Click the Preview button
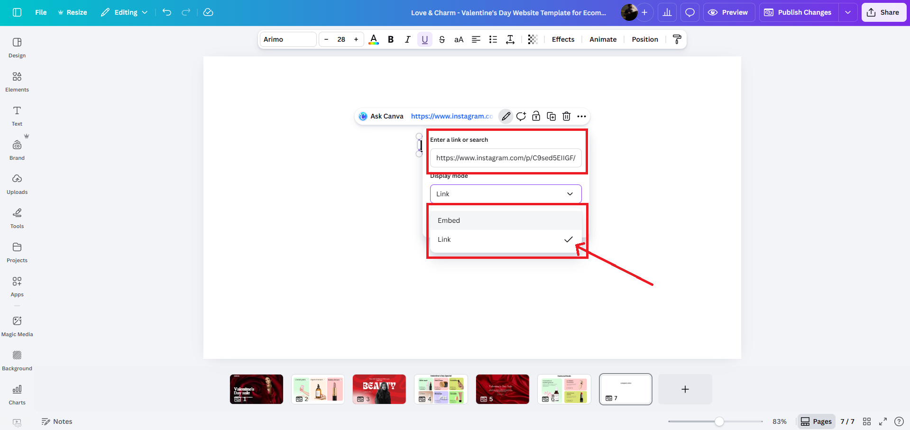The height and width of the screenshot is (430, 910). pyautogui.click(x=728, y=12)
